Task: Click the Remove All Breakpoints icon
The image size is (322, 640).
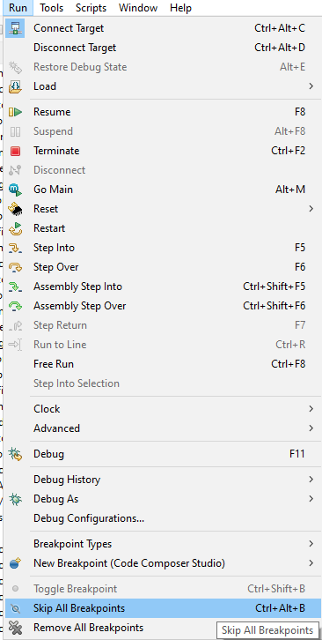Action: point(16,628)
